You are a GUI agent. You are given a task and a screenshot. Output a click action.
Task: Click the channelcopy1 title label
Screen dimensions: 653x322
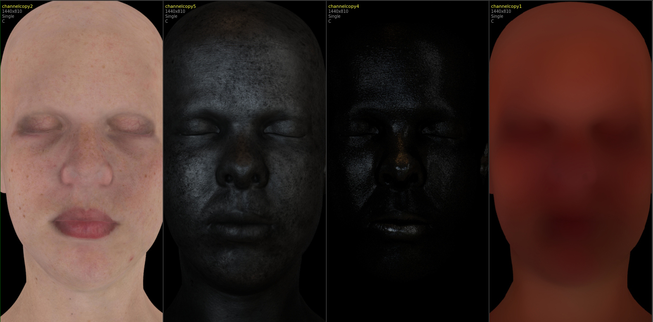(x=506, y=6)
